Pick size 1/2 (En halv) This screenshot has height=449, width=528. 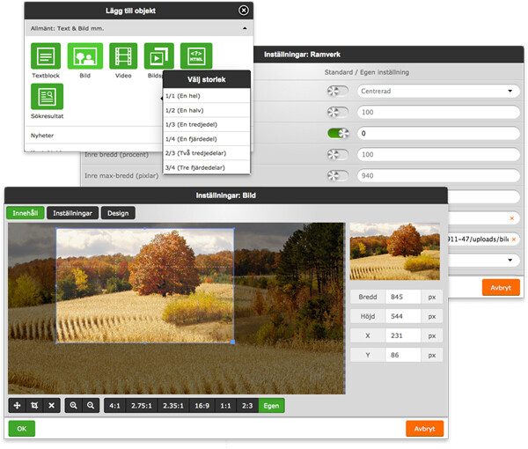pos(207,110)
